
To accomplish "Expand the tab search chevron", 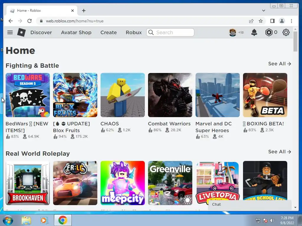I will [263, 11].
